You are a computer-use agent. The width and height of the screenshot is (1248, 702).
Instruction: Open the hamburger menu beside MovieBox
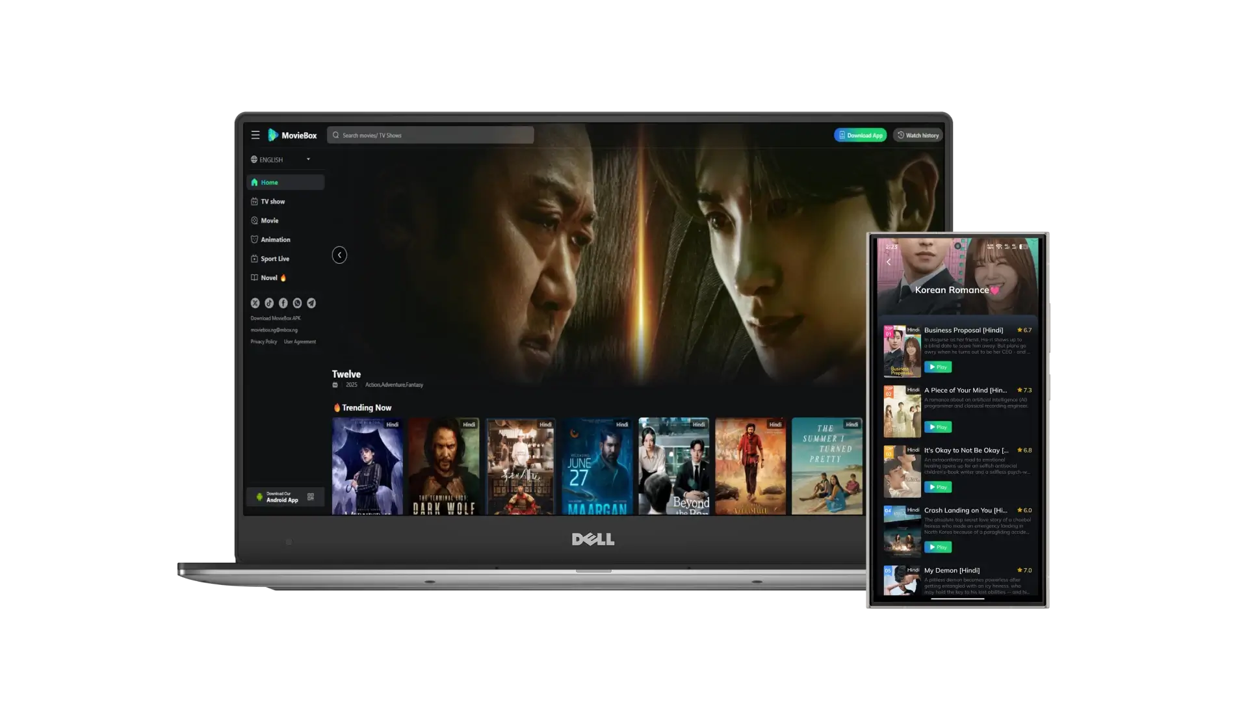point(255,135)
